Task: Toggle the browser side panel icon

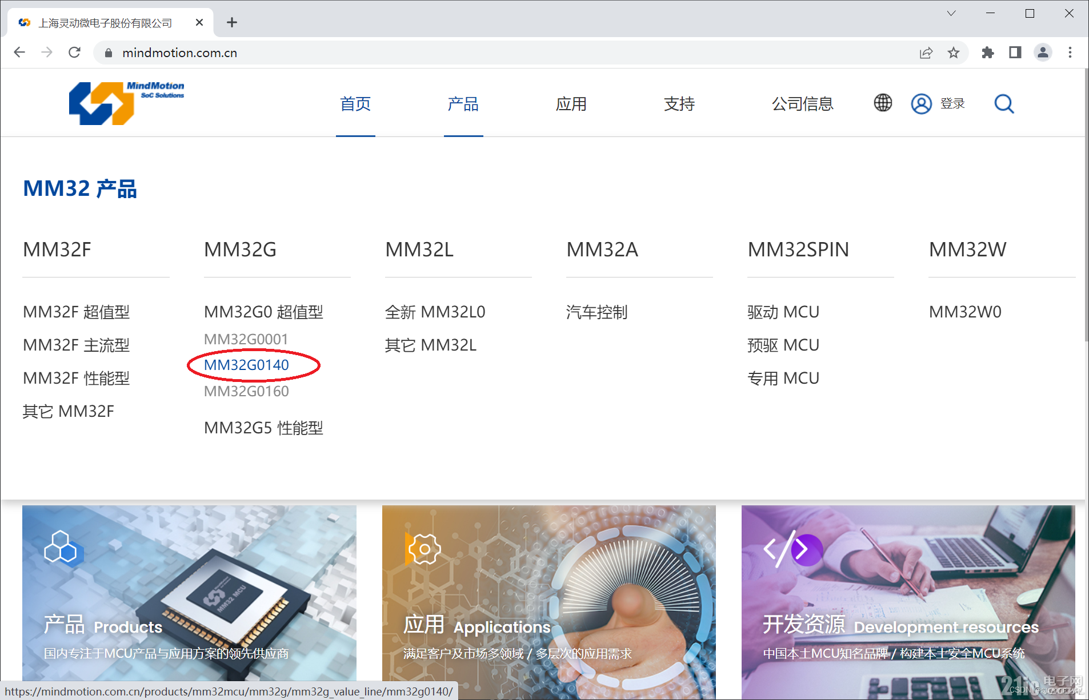Action: point(1015,53)
